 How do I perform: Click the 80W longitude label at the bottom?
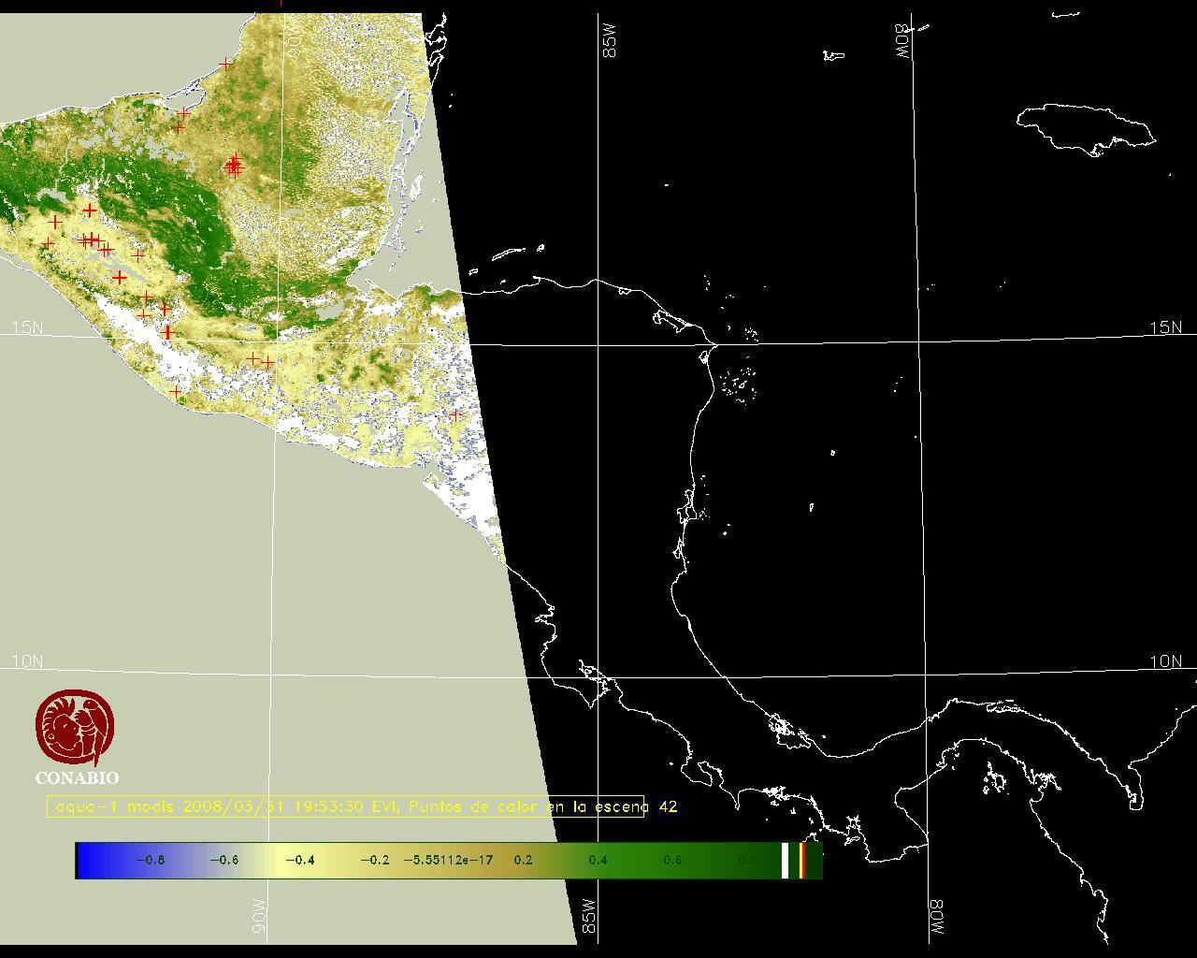936,919
